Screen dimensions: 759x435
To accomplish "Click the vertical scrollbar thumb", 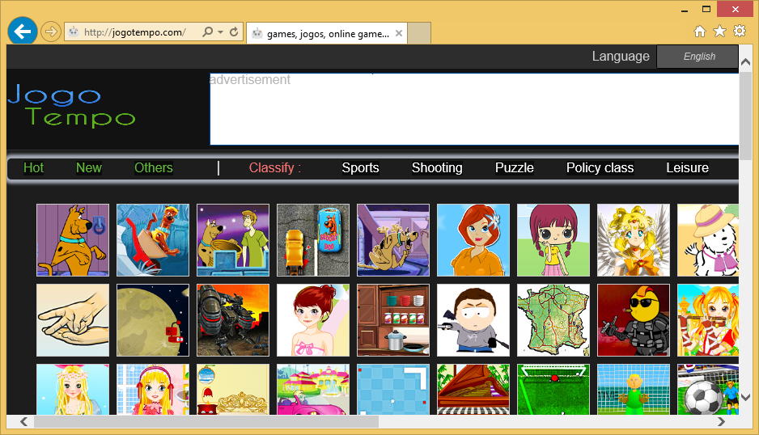I will pyautogui.click(x=745, y=116).
